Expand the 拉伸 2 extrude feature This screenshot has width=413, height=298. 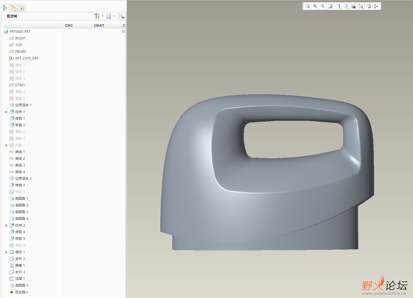pos(6,225)
